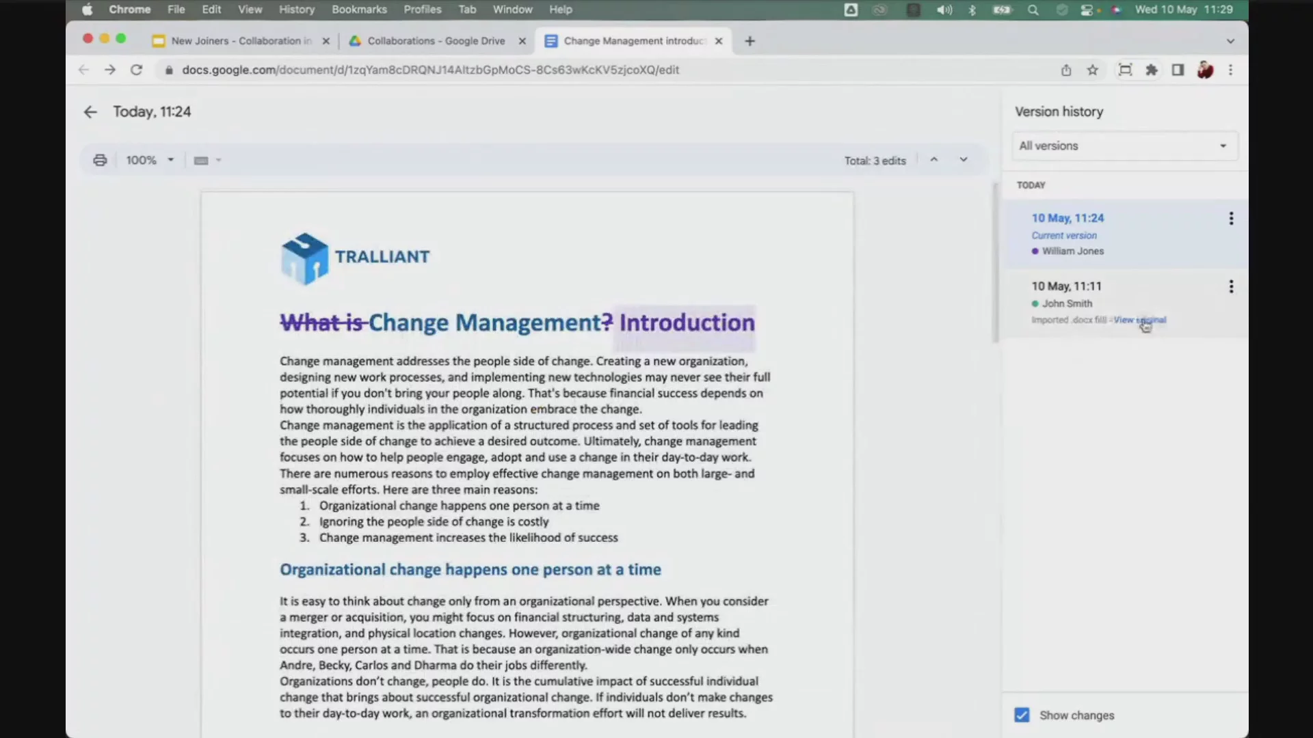Open the Bookmarks menu
Image resolution: width=1313 pixels, height=738 pixels.
pos(359,10)
